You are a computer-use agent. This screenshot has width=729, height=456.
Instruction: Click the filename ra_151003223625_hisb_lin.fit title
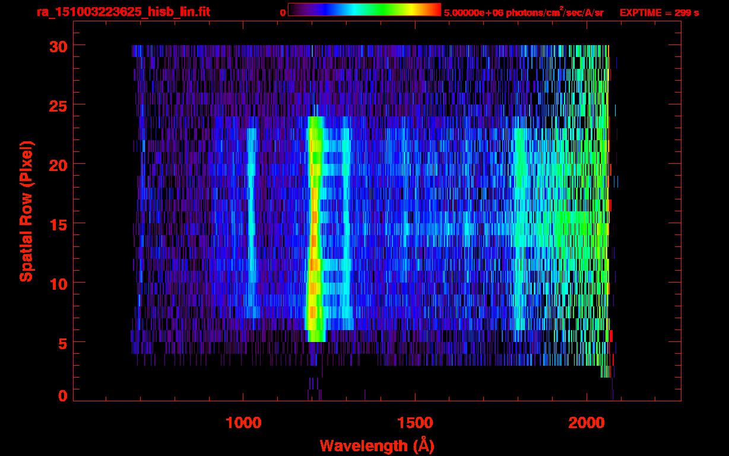[123, 12]
